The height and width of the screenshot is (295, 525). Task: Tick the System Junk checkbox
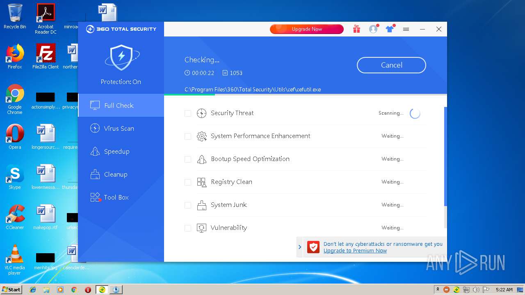(188, 205)
